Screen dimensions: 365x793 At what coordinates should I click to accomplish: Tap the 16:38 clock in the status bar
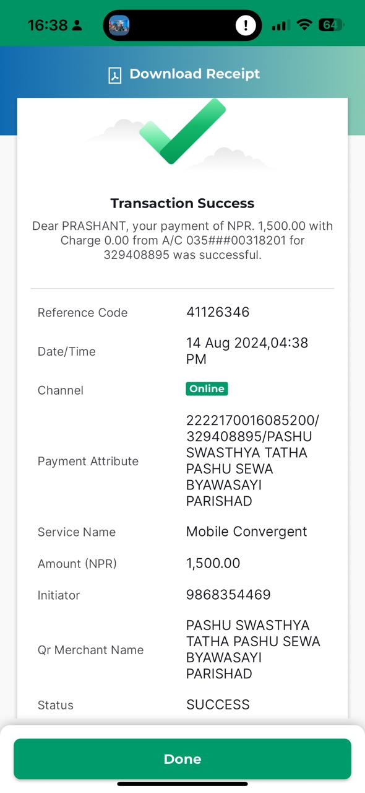pos(48,25)
